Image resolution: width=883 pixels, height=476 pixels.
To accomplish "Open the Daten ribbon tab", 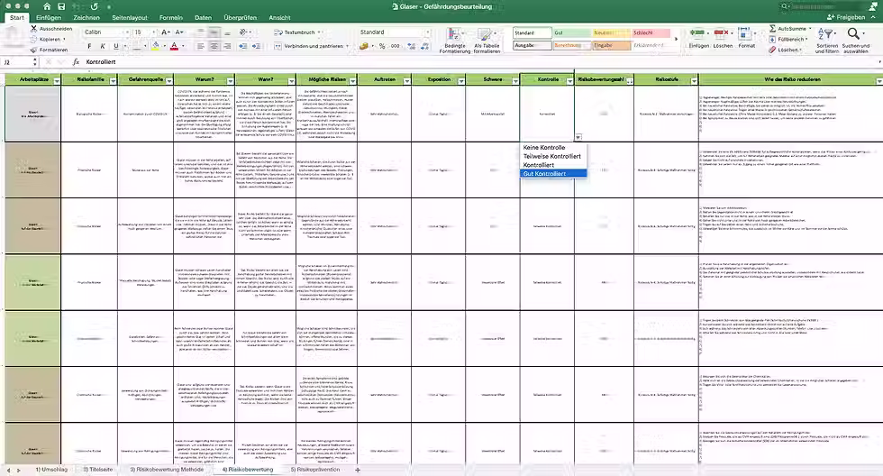I will 204,17.
